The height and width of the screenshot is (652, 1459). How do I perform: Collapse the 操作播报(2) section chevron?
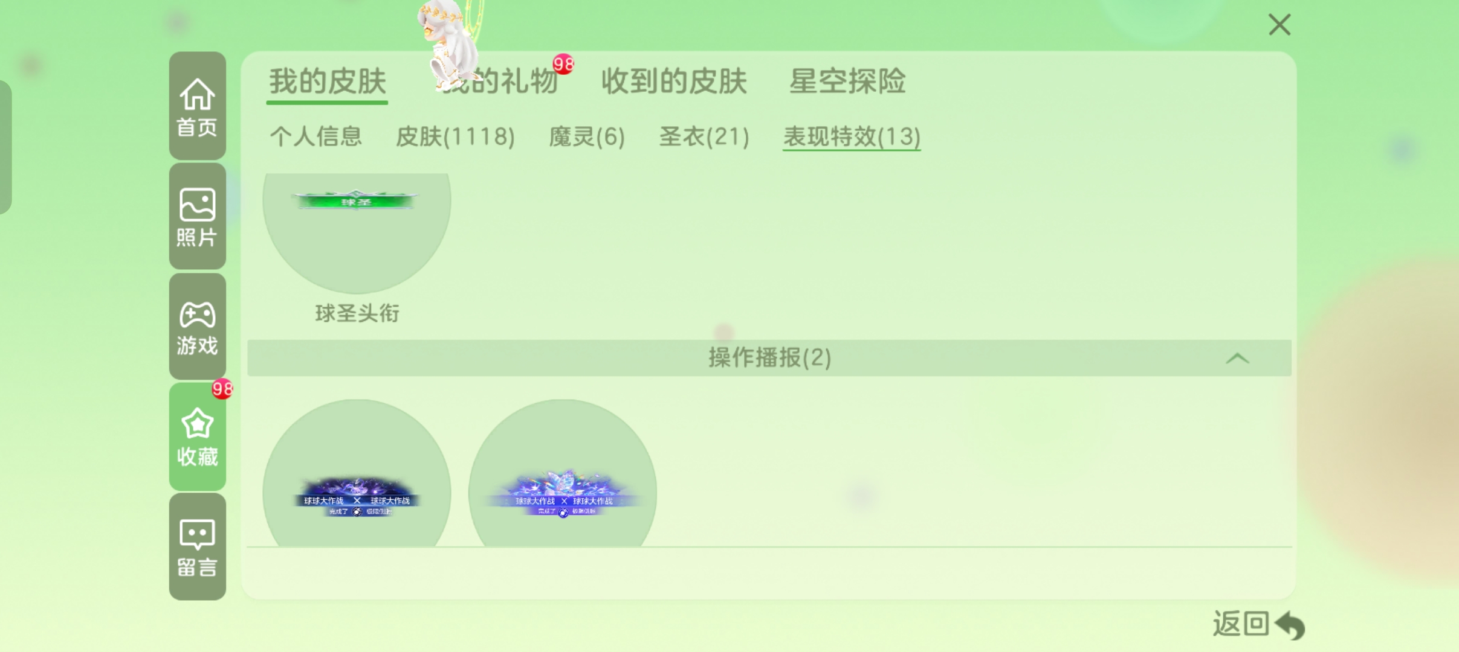point(1237,359)
